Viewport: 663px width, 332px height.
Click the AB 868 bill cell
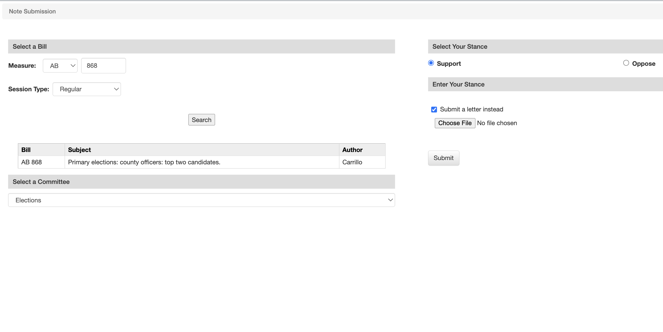(x=32, y=162)
